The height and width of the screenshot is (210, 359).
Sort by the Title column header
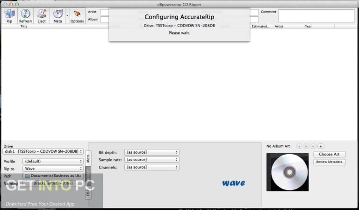[x=24, y=27]
